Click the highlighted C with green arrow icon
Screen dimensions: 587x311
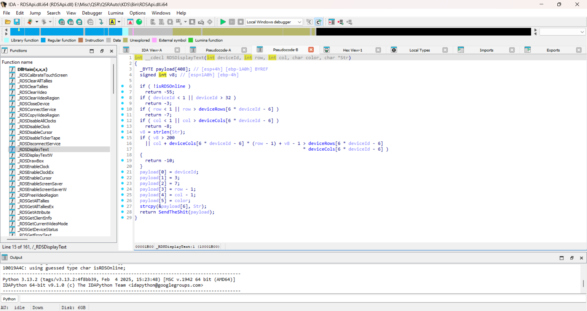click(x=318, y=22)
